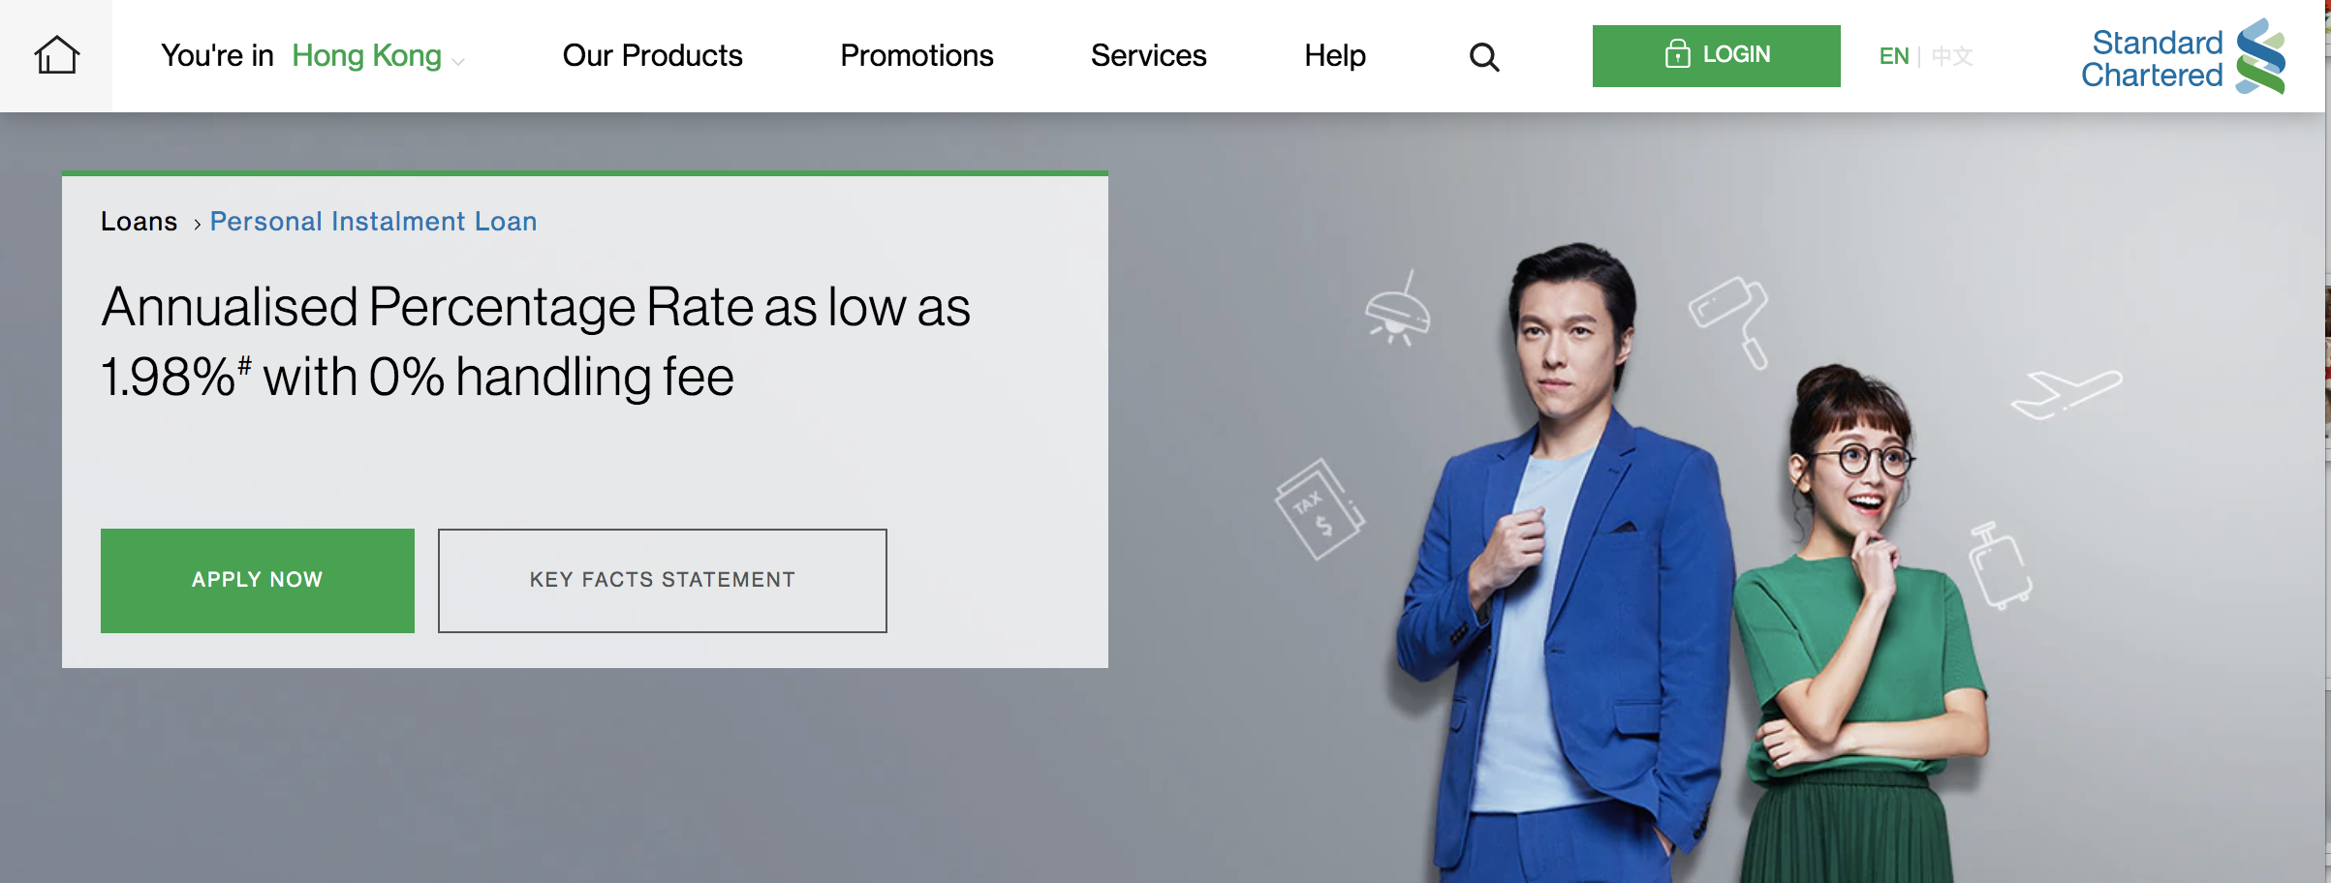Switch language to English (EN)

[1893, 56]
